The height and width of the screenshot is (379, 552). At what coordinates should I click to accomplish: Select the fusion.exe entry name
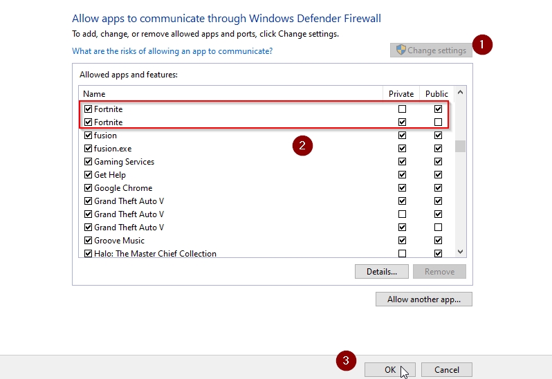point(113,149)
